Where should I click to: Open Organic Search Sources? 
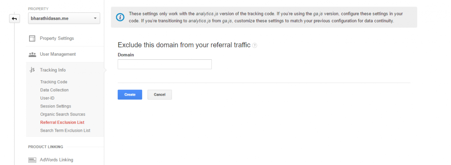pyautogui.click(x=63, y=114)
